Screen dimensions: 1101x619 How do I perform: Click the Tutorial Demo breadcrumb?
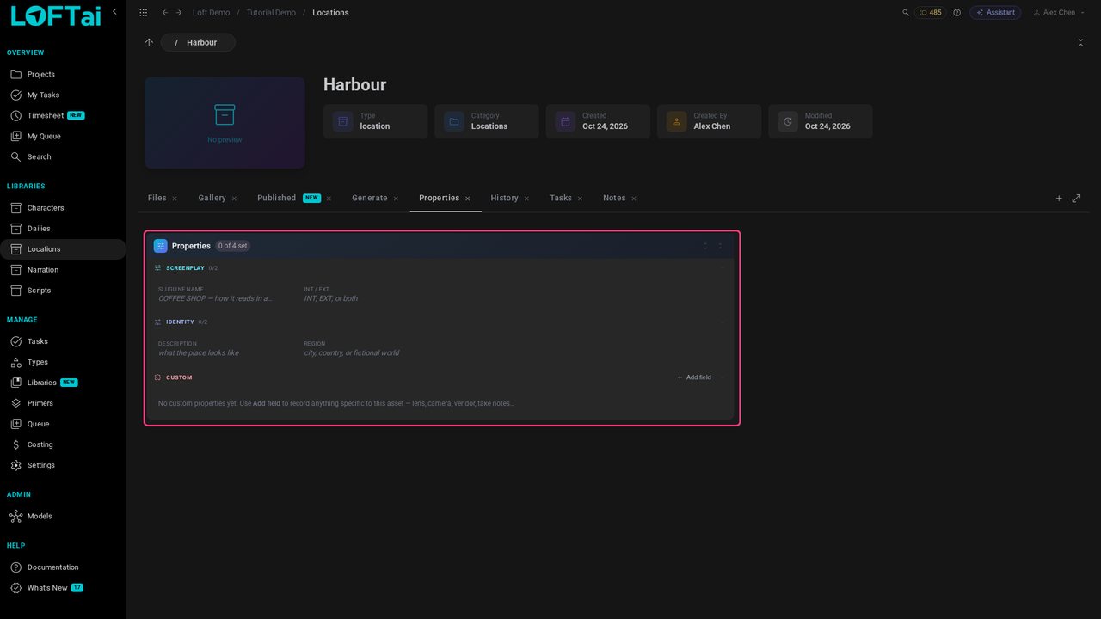click(271, 13)
